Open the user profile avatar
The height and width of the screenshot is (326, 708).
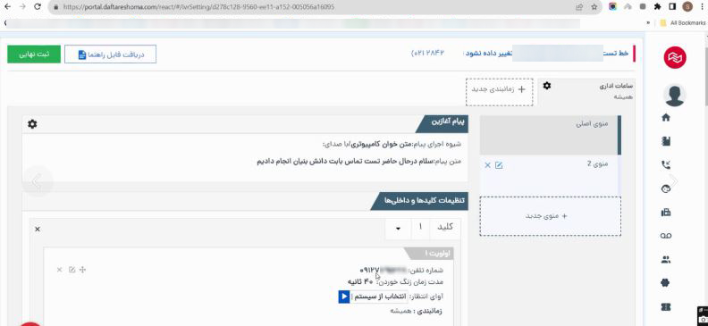675,96
